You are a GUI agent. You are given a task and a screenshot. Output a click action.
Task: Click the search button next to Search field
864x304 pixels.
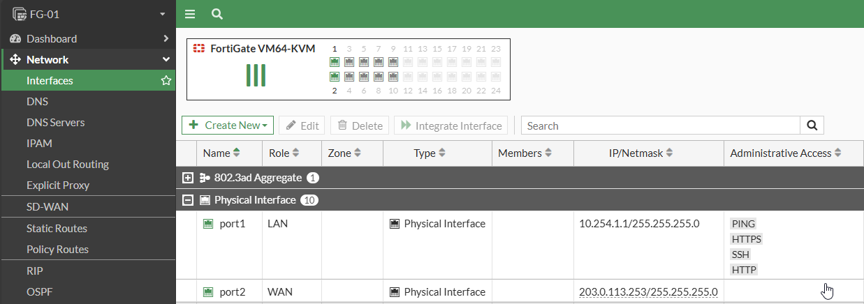pyautogui.click(x=812, y=126)
